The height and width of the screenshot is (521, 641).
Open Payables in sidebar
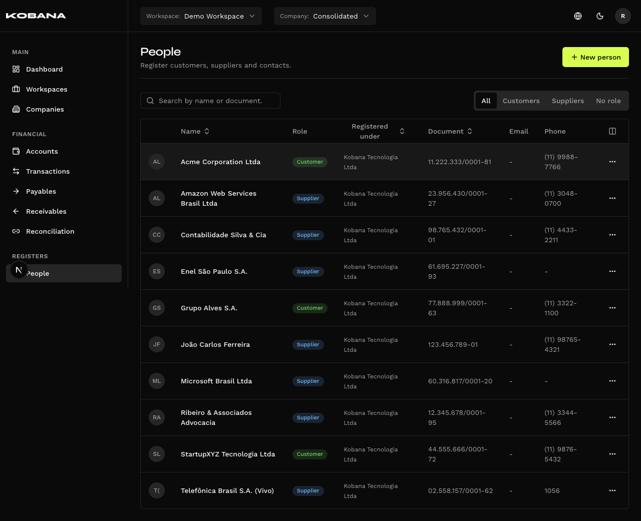coord(64,191)
